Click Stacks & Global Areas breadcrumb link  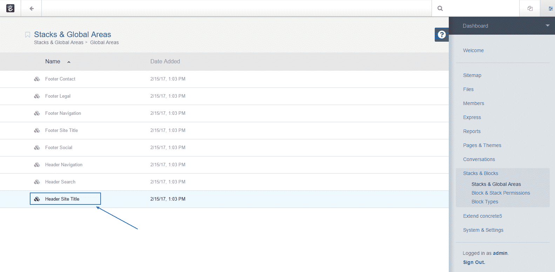(59, 42)
